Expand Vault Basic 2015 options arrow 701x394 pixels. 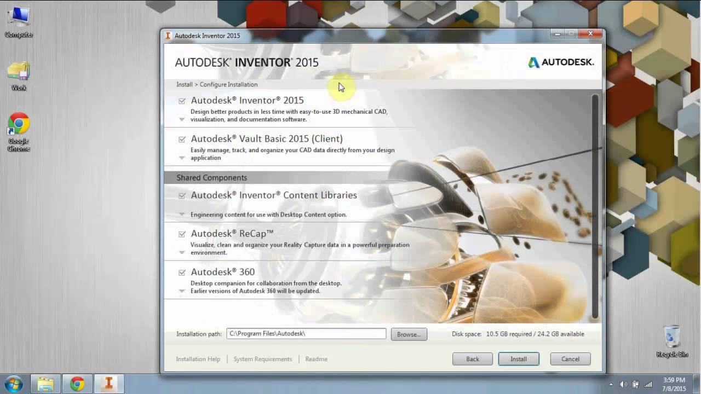point(182,158)
